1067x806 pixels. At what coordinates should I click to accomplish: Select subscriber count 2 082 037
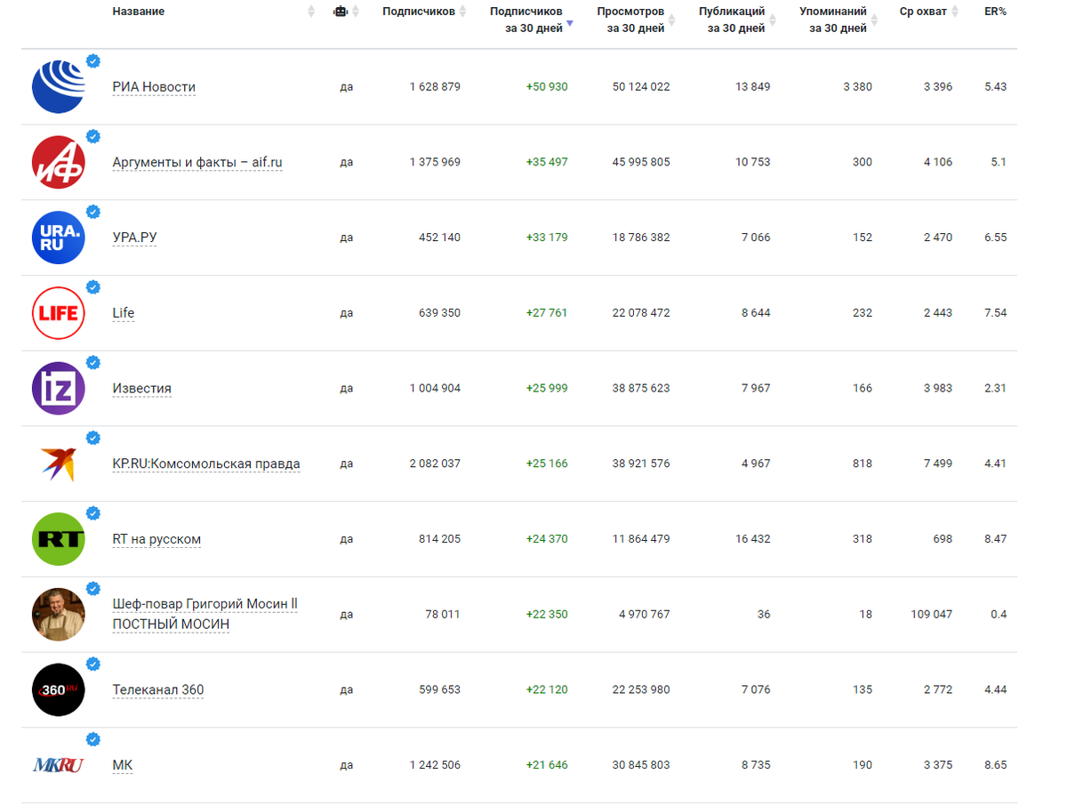point(435,463)
